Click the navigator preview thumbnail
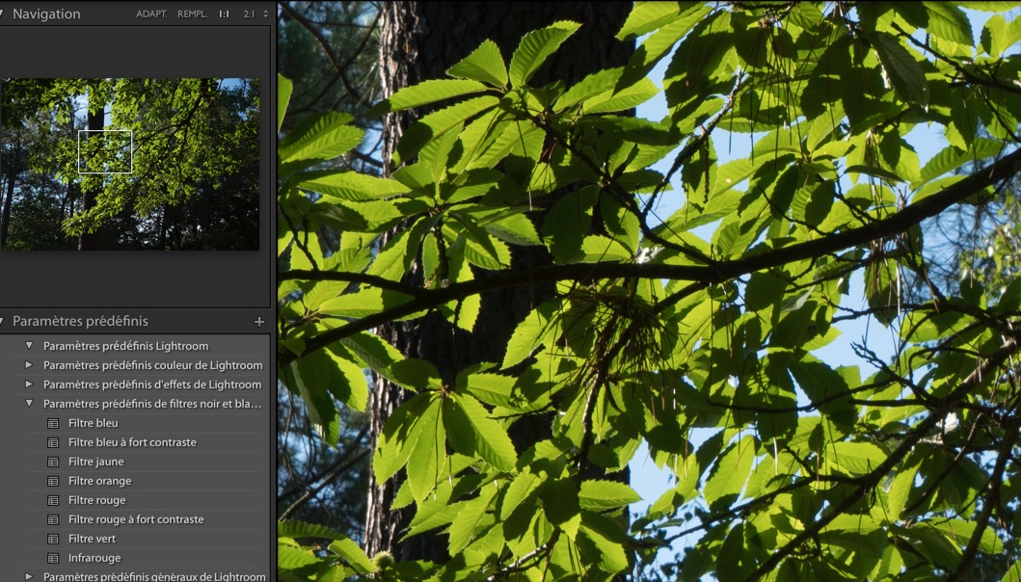 coord(129,164)
